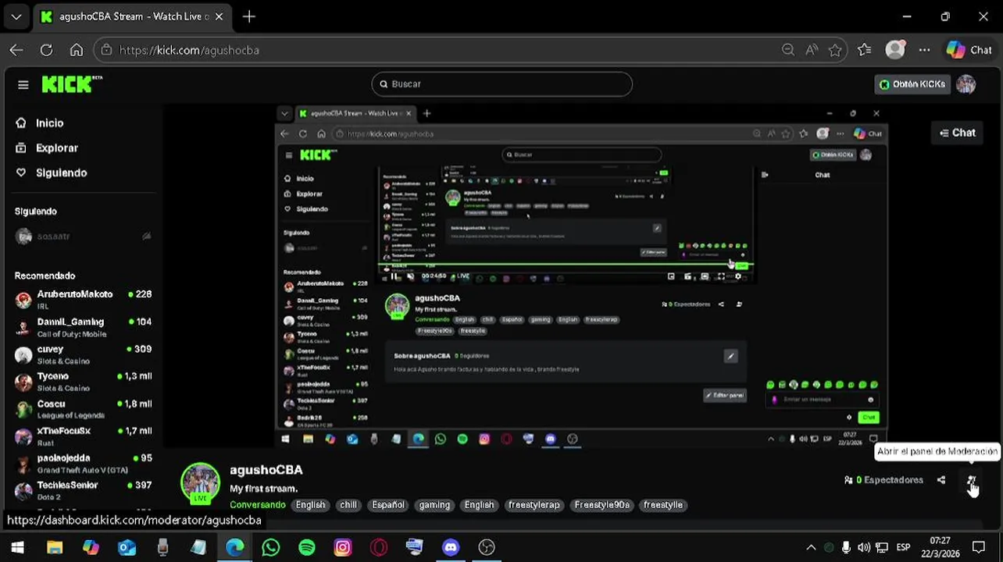Screen dimensions: 1003x562
Task: Close the agushoCBA Stream tab
Action: (x=219, y=16)
